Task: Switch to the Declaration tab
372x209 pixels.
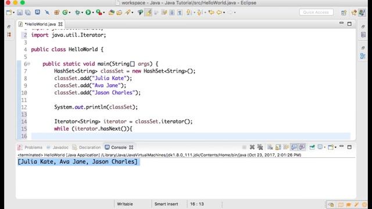Action: pos(87,147)
